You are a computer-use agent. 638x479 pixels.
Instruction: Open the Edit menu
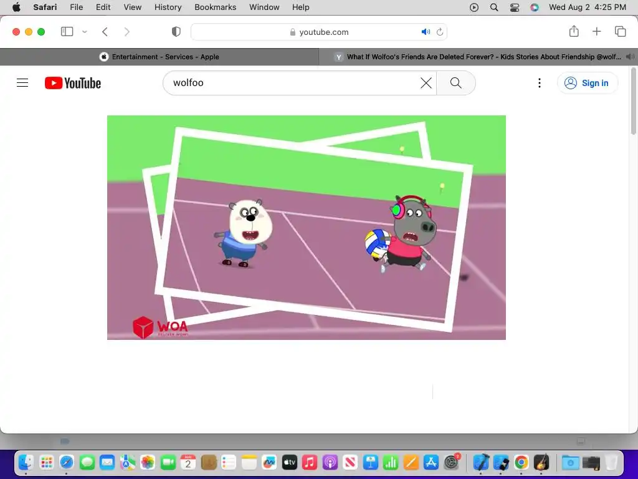pyautogui.click(x=103, y=7)
